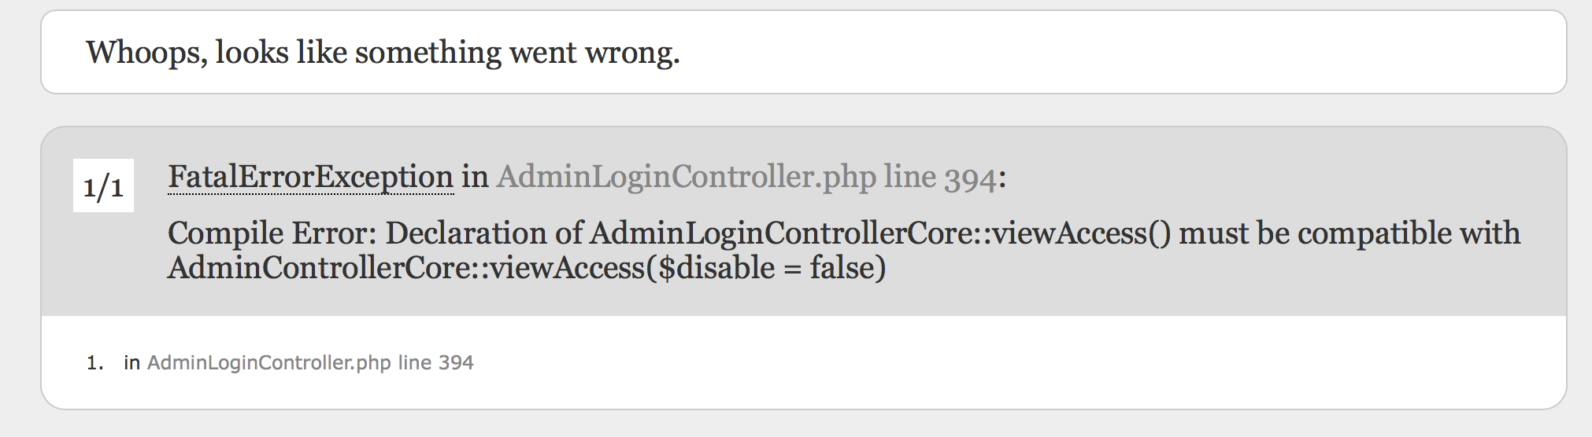Click the FatalErrorException underlined class name

[310, 177]
